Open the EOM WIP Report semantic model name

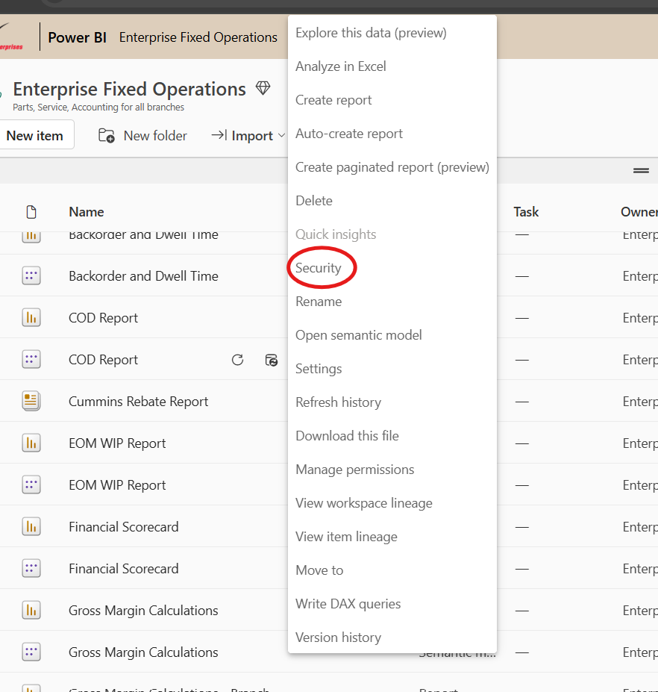pyautogui.click(x=117, y=485)
